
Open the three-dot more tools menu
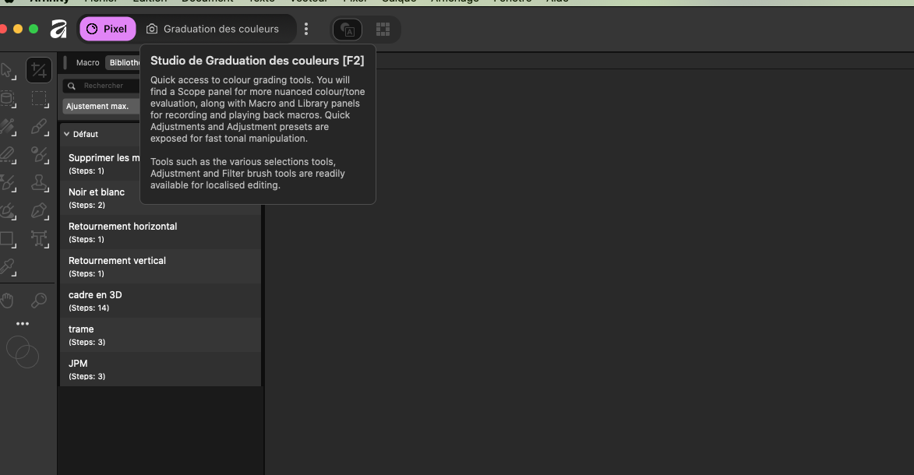pyautogui.click(x=22, y=323)
